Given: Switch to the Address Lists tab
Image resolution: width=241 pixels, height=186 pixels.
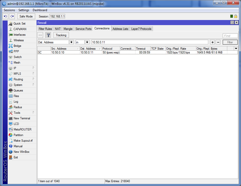Looking at the screenshot, I should click(x=120, y=29).
